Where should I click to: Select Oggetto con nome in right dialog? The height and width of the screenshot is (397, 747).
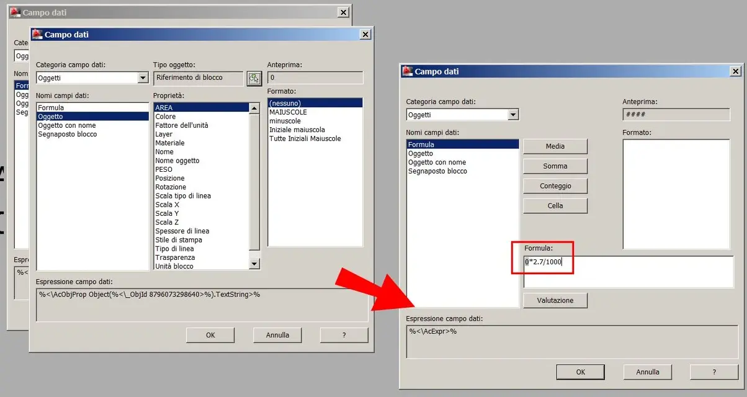pos(463,162)
